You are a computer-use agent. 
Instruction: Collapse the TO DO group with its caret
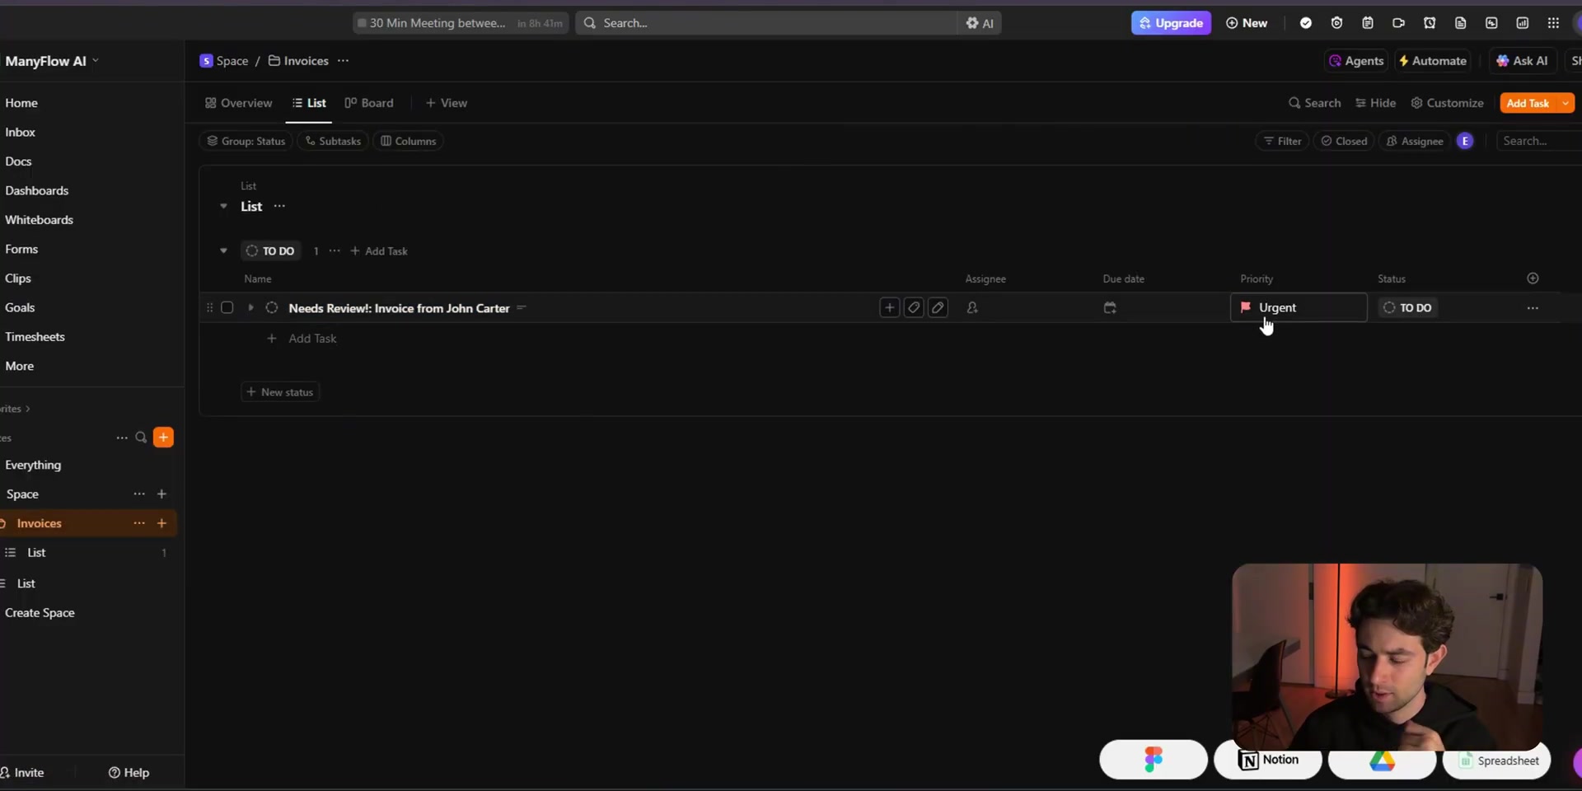pos(223,251)
